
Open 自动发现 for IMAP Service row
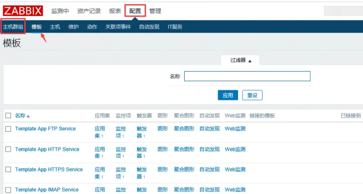209,190
